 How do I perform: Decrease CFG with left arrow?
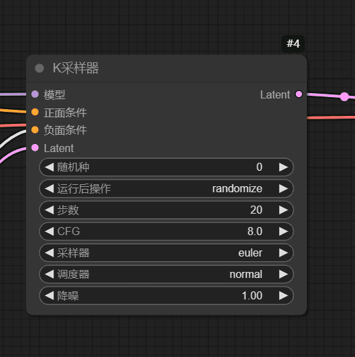pyautogui.click(x=49, y=231)
